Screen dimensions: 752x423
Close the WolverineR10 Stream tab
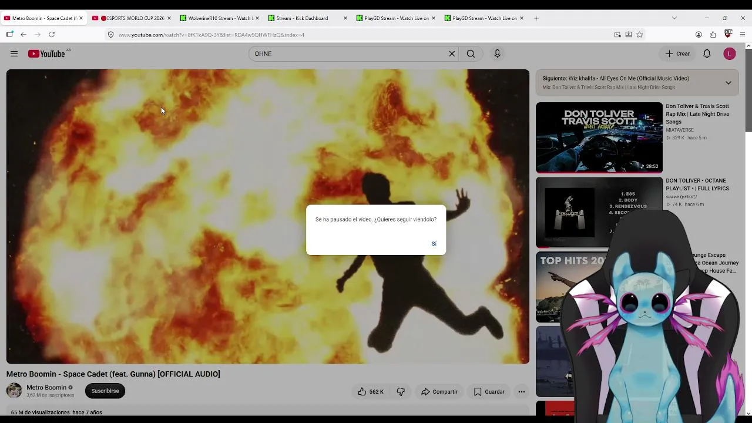pos(257,18)
